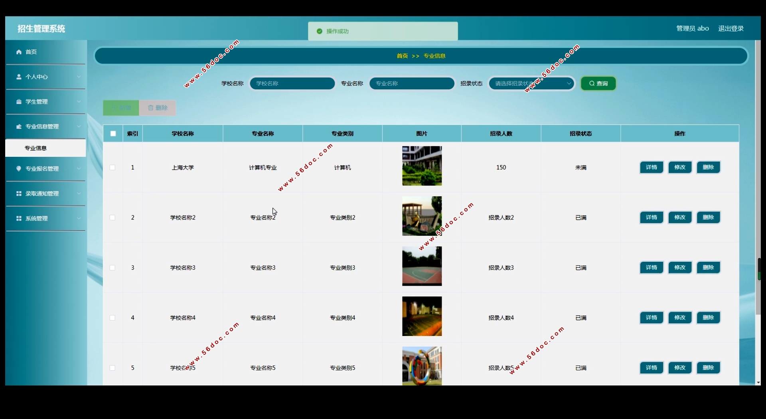Expand the 学生管理 menu chevron
This screenshot has height=419, width=766.
pyautogui.click(x=79, y=102)
